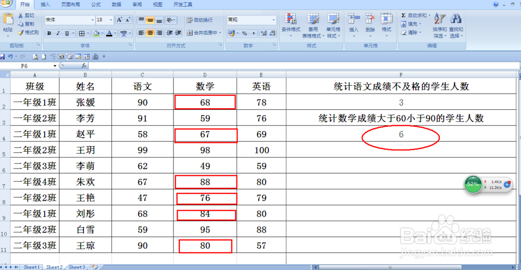Toggle center horizontal alignment

point(150,33)
